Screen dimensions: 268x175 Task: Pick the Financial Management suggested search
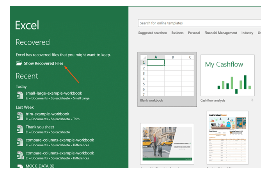[x=221, y=33]
